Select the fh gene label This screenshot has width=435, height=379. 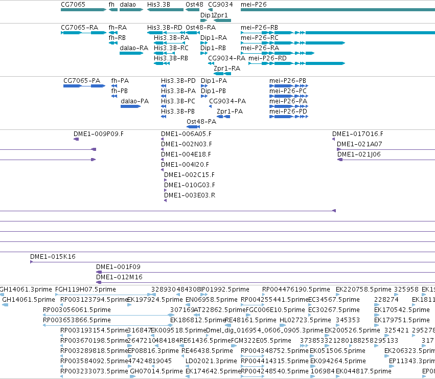point(111,5)
